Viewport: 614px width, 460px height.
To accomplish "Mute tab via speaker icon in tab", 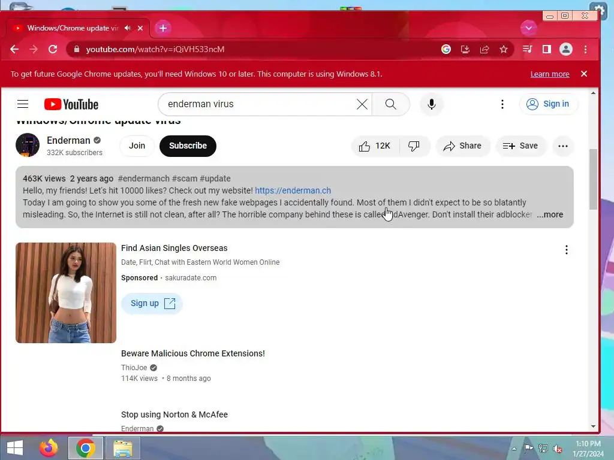I will click(x=128, y=28).
